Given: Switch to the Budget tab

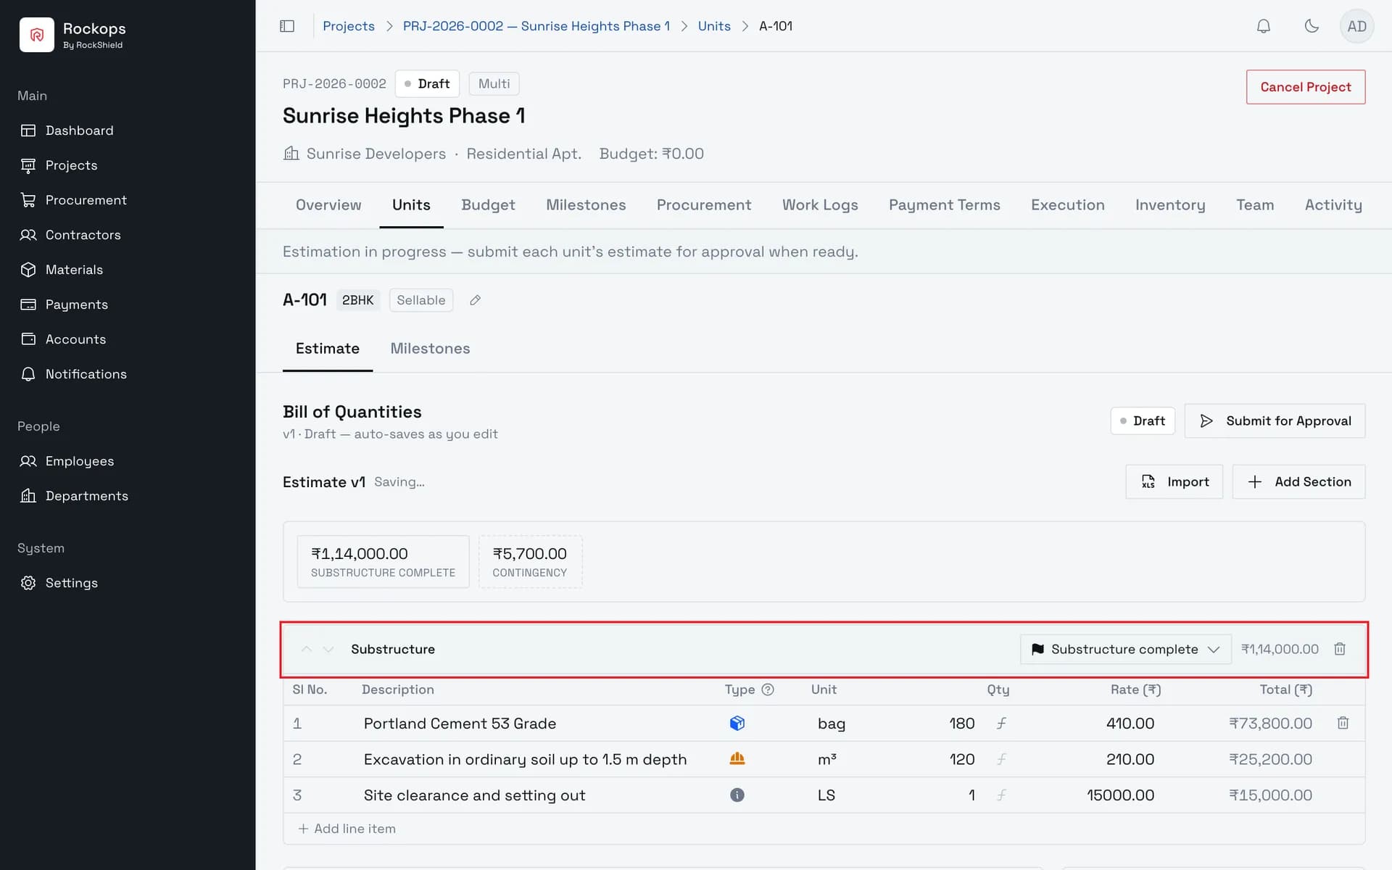Looking at the screenshot, I should pyautogui.click(x=488, y=205).
